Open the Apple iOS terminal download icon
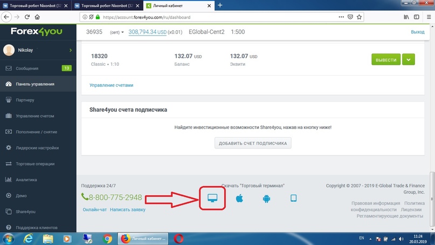Image resolution: width=435 pixels, height=245 pixels. tap(239, 199)
